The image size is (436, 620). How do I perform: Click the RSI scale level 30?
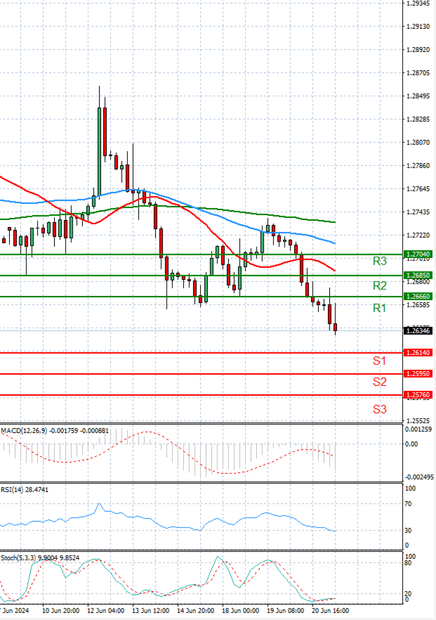click(408, 530)
